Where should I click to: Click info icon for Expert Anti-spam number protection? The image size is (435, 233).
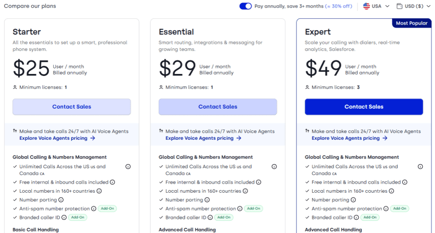[x=386, y=209]
